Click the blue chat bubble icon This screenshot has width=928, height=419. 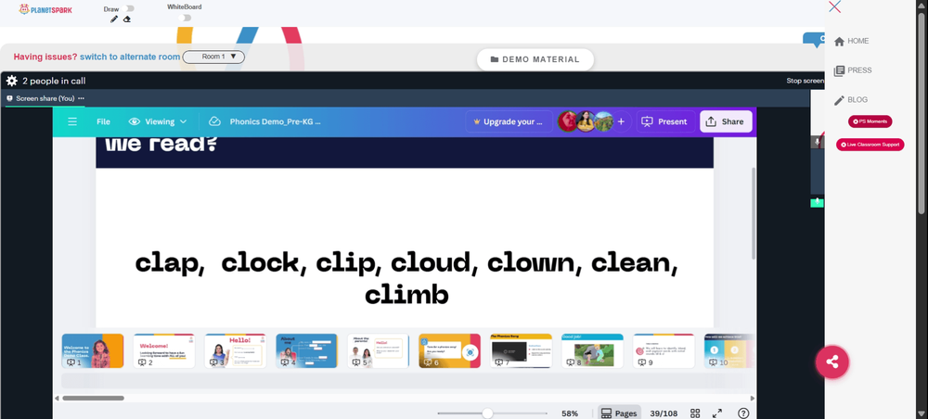[815, 40]
